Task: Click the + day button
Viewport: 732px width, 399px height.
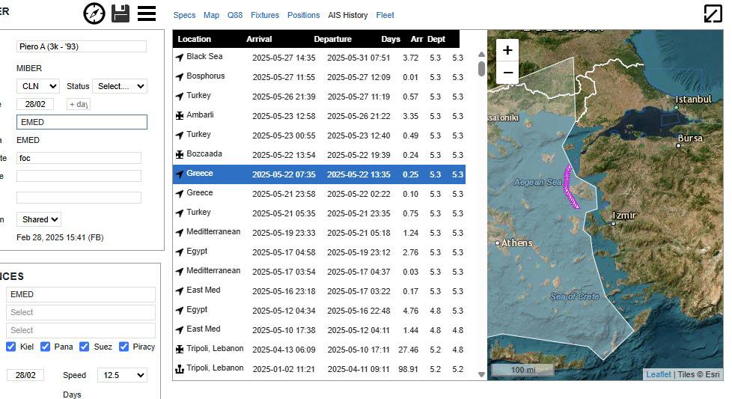Action: point(79,104)
